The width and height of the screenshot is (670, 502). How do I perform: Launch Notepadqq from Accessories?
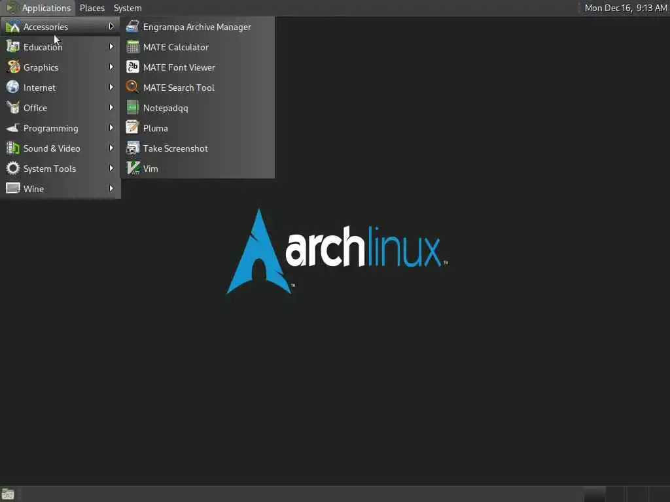point(198,108)
